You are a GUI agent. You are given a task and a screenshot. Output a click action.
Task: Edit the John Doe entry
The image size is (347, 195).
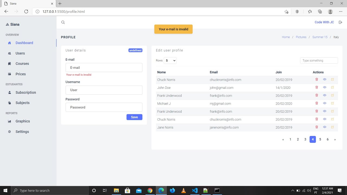pyautogui.click(x=332, y=87)
